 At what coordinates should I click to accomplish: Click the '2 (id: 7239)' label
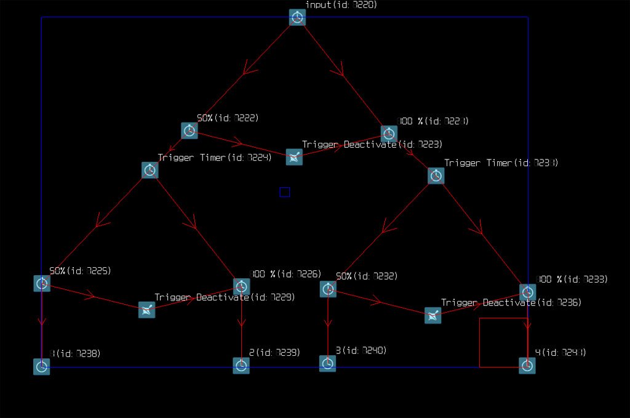274,352
